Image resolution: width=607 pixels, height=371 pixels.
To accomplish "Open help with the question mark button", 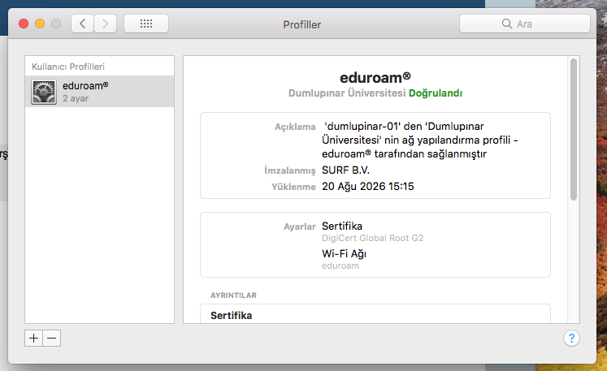I will tap(571, 338).
